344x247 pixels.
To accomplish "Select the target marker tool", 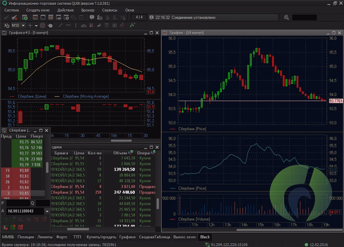I will click(x=42, y=26).
